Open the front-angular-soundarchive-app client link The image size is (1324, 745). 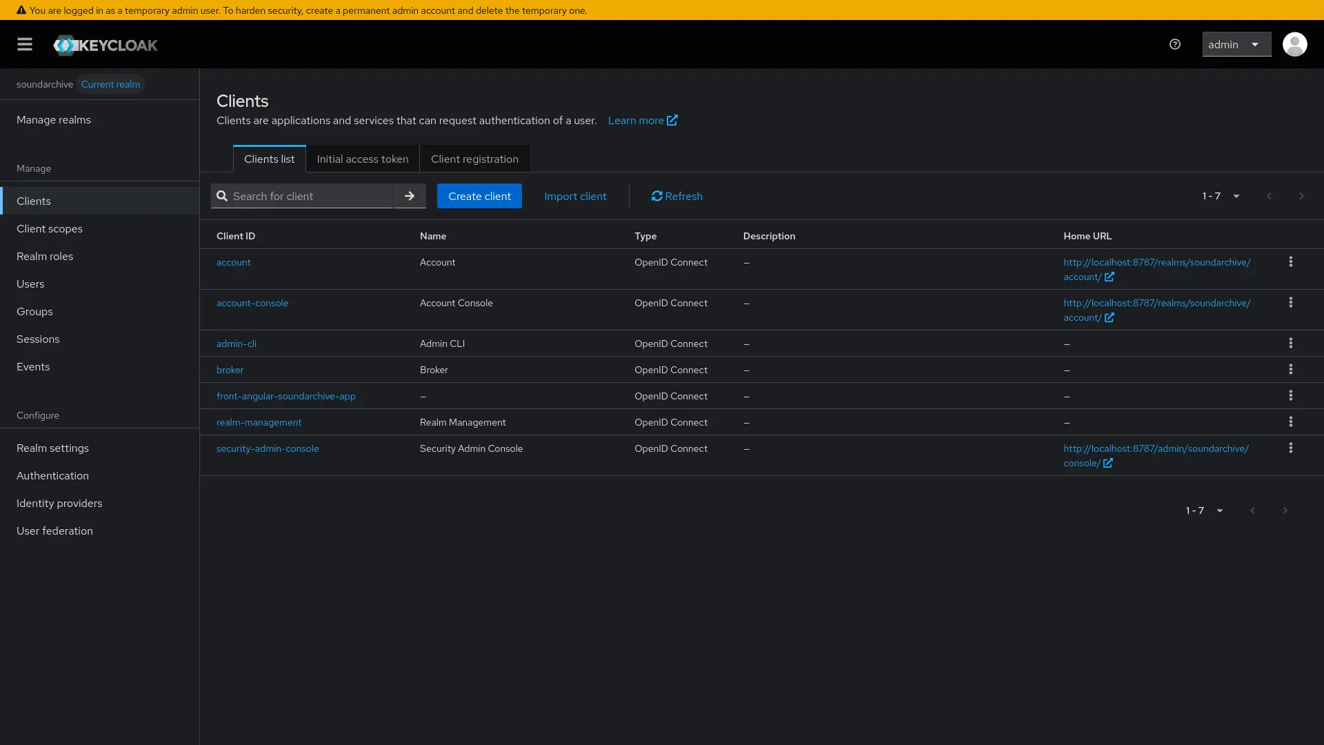click(x=286, y=396)
